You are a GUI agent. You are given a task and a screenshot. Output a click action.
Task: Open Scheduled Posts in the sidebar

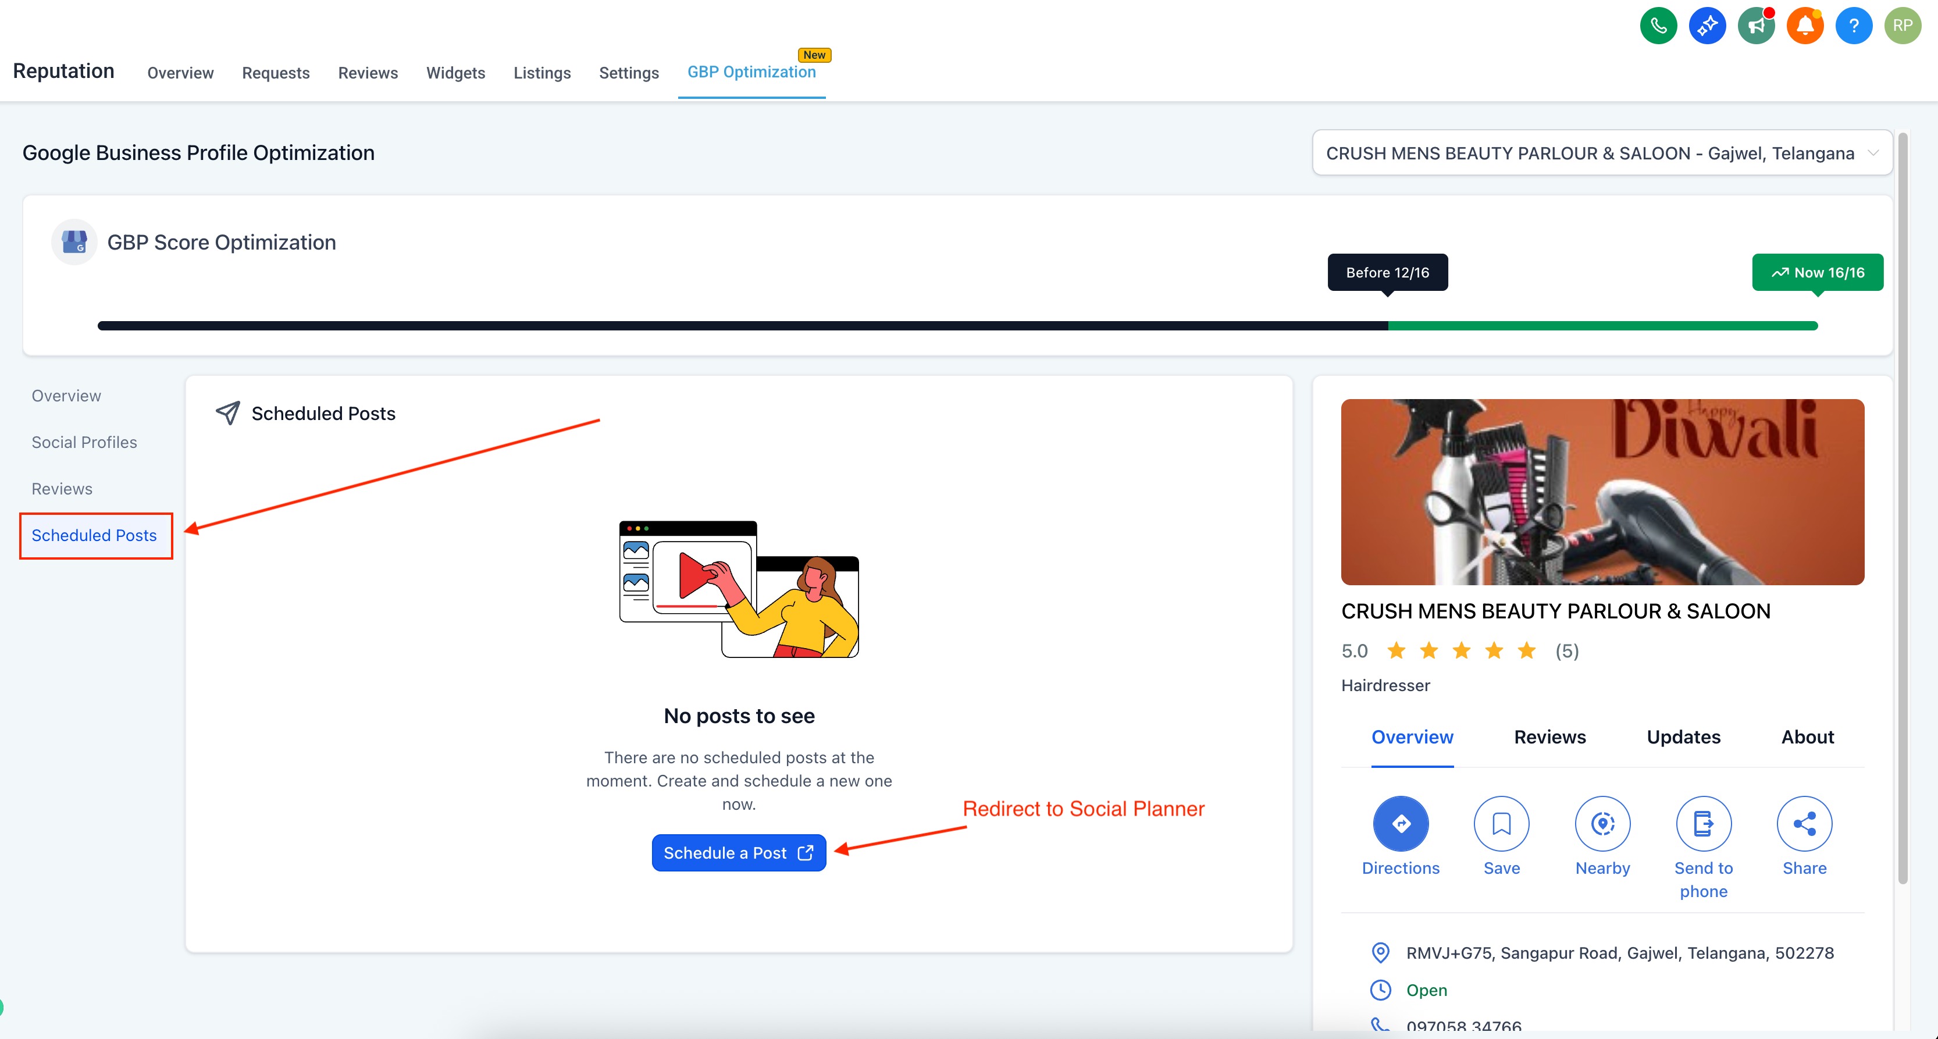pyautogui.click(x=94, y=536)
